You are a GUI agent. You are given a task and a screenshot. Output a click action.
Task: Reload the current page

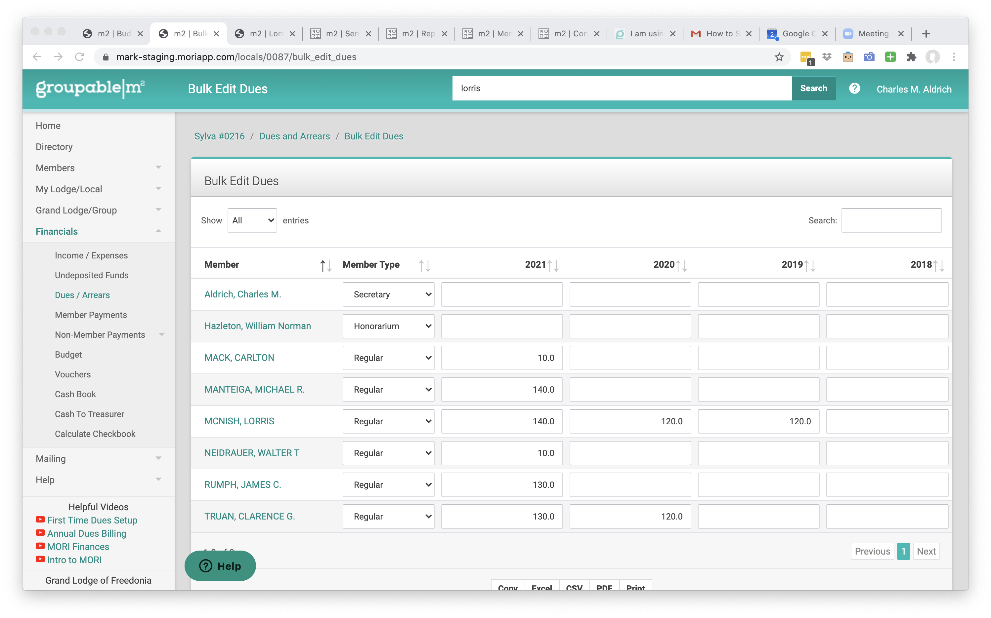79,57
